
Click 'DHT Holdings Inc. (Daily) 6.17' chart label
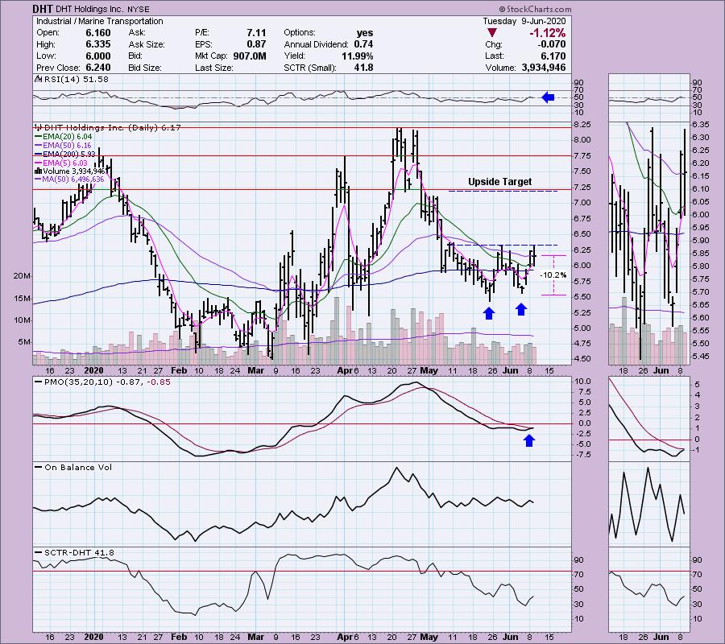112,127
